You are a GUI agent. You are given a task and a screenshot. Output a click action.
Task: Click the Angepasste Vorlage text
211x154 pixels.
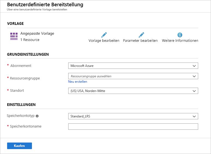click(37, 33)
